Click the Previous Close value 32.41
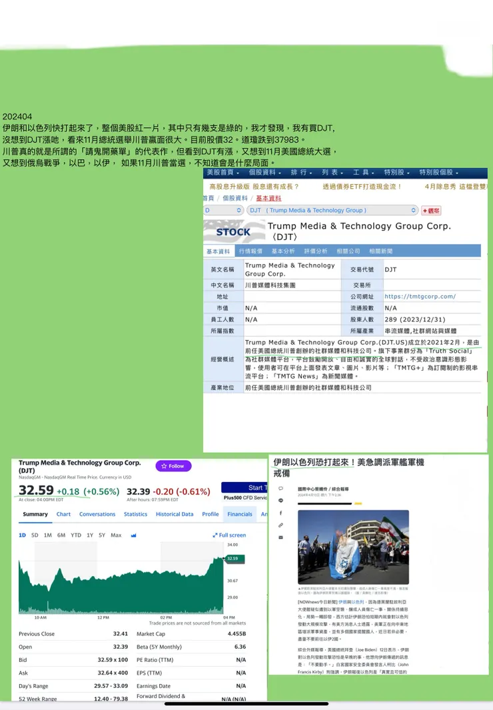 pos(121,634)
